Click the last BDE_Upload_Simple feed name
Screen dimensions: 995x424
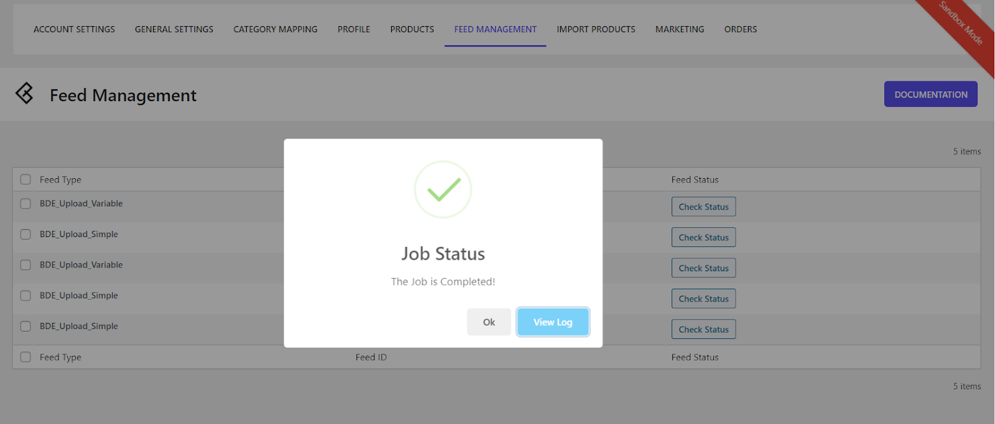click(x=78, y=326)
